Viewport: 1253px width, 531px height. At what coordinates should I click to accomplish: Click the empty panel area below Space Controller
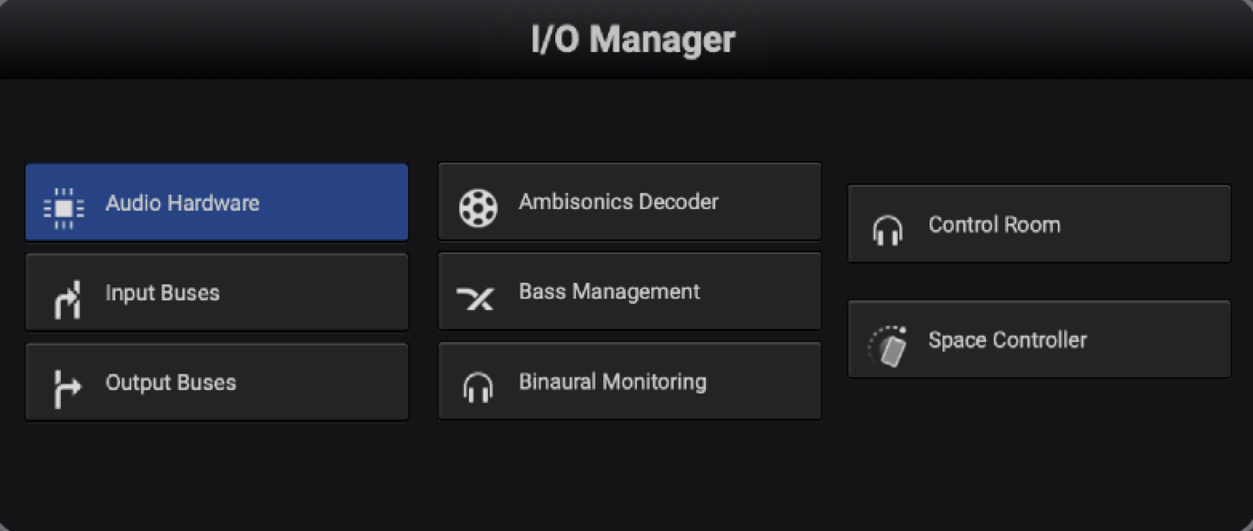coord(1039,453)
